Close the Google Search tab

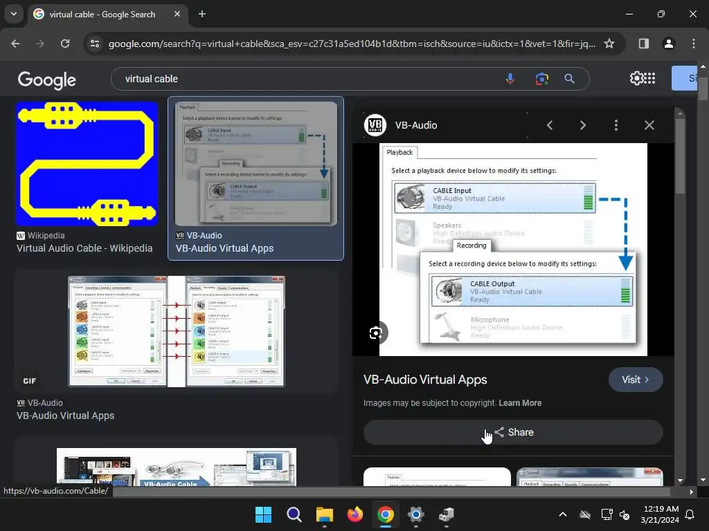[177, 14]
